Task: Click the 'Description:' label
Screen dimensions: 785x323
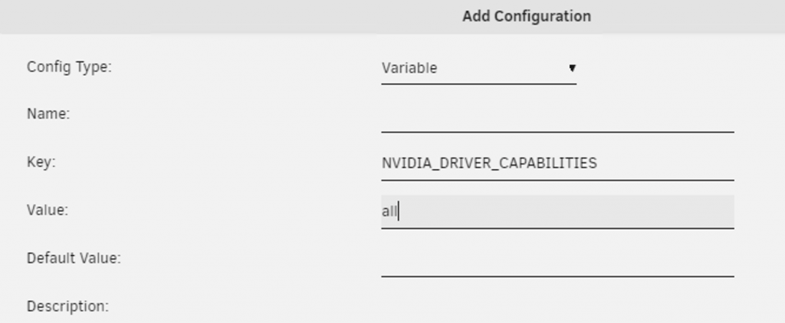Action: pos(67,306)
